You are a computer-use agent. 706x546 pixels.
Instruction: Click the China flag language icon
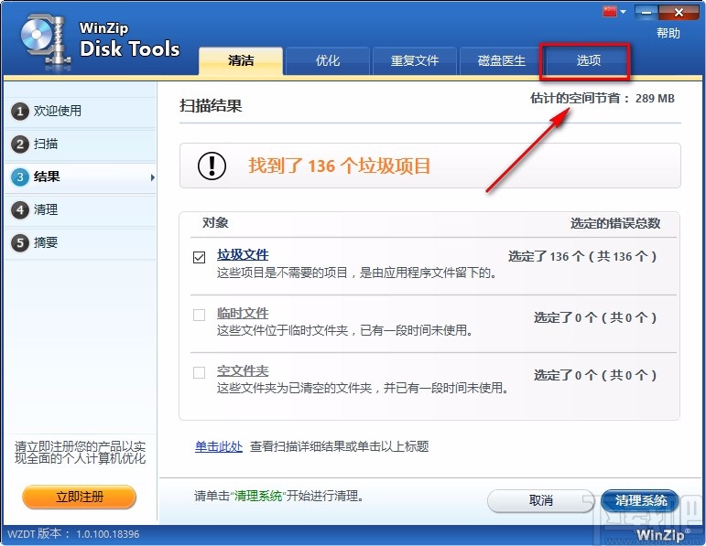click(610, 12)
